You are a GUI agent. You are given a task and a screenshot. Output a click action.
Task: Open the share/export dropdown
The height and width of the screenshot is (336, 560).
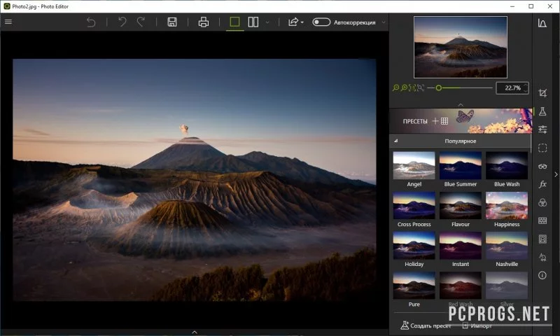click(x=295, y=22)
